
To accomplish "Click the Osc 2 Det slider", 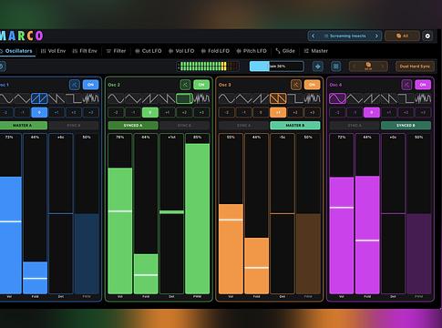I will click(171, 213).
